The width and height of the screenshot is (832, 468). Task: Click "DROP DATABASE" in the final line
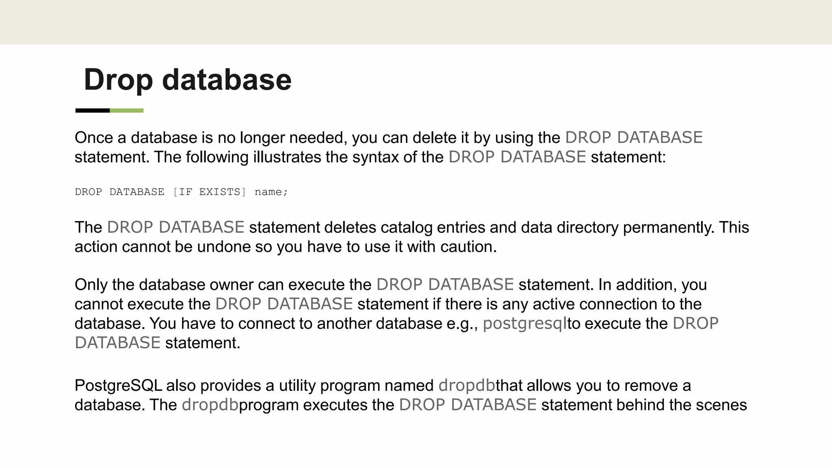click(468, 405)
